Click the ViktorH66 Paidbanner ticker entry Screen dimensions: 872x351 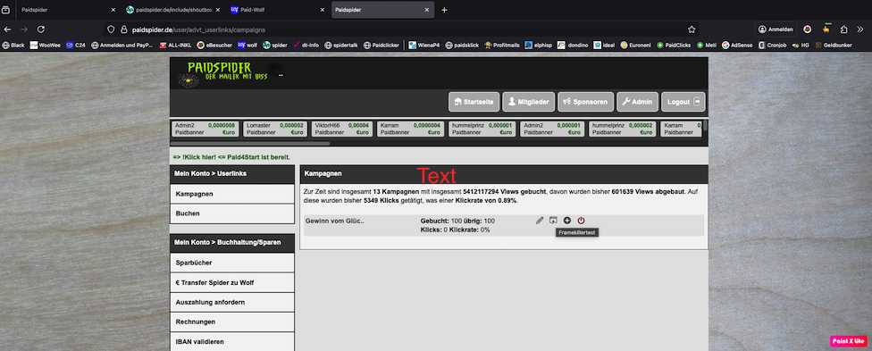point(342,129)
